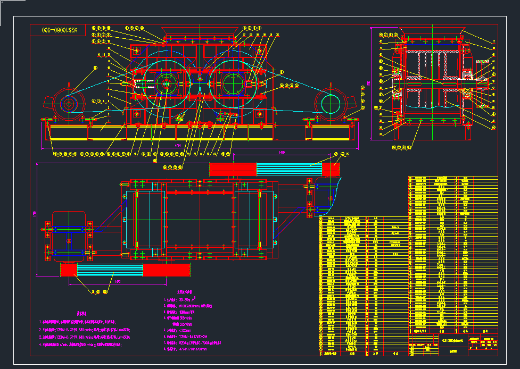
Task: Select the left yellow parts list table
Action: point(362,284)
